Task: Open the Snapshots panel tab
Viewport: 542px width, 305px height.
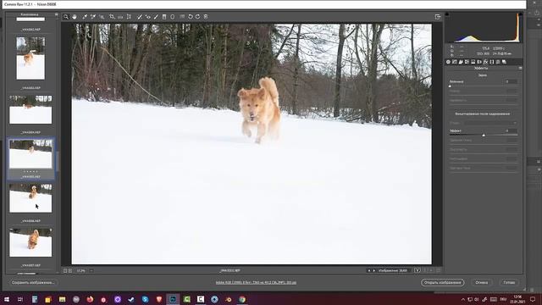Action: pos(505,62)
